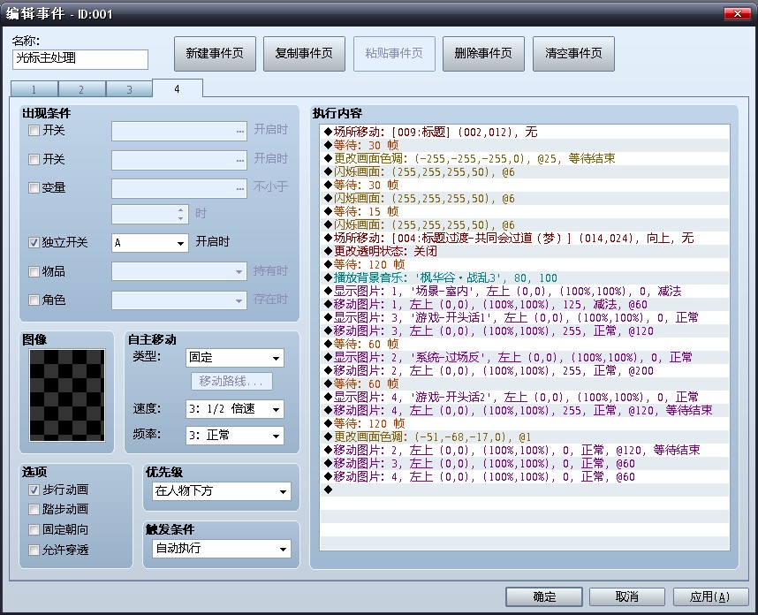Click the 删除事件页 button

tap(483, 54)
